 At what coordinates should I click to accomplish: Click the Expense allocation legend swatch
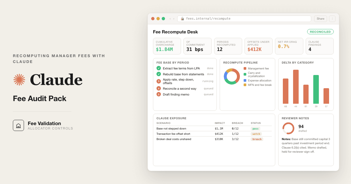(245, 80)
